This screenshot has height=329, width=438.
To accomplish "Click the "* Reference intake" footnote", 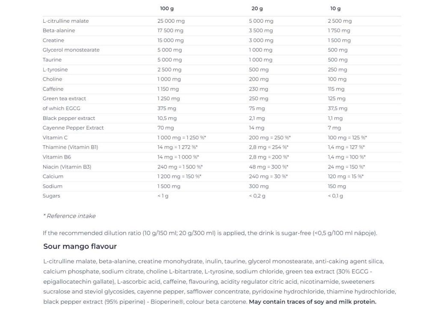I will [x=69, y=216].
